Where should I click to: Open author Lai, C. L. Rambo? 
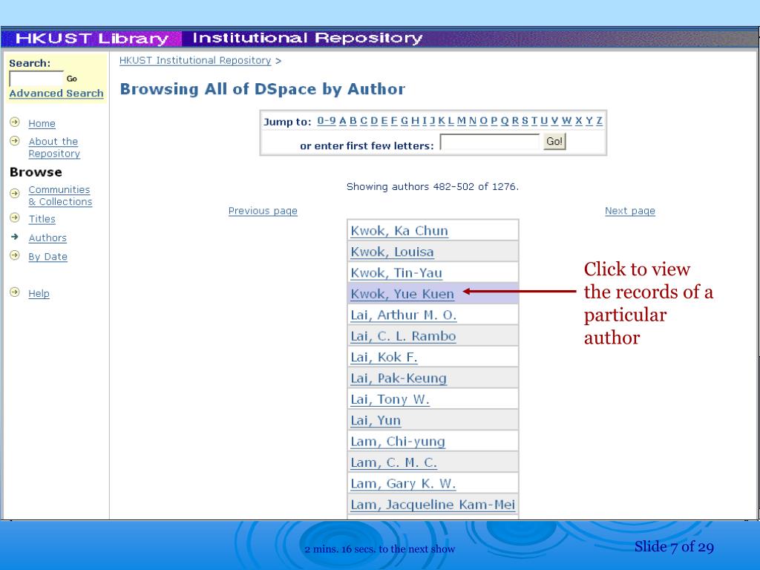coord(403,336)
